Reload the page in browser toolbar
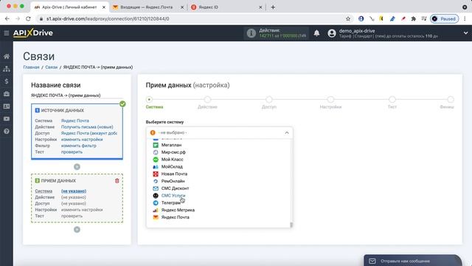 [28, 18]
